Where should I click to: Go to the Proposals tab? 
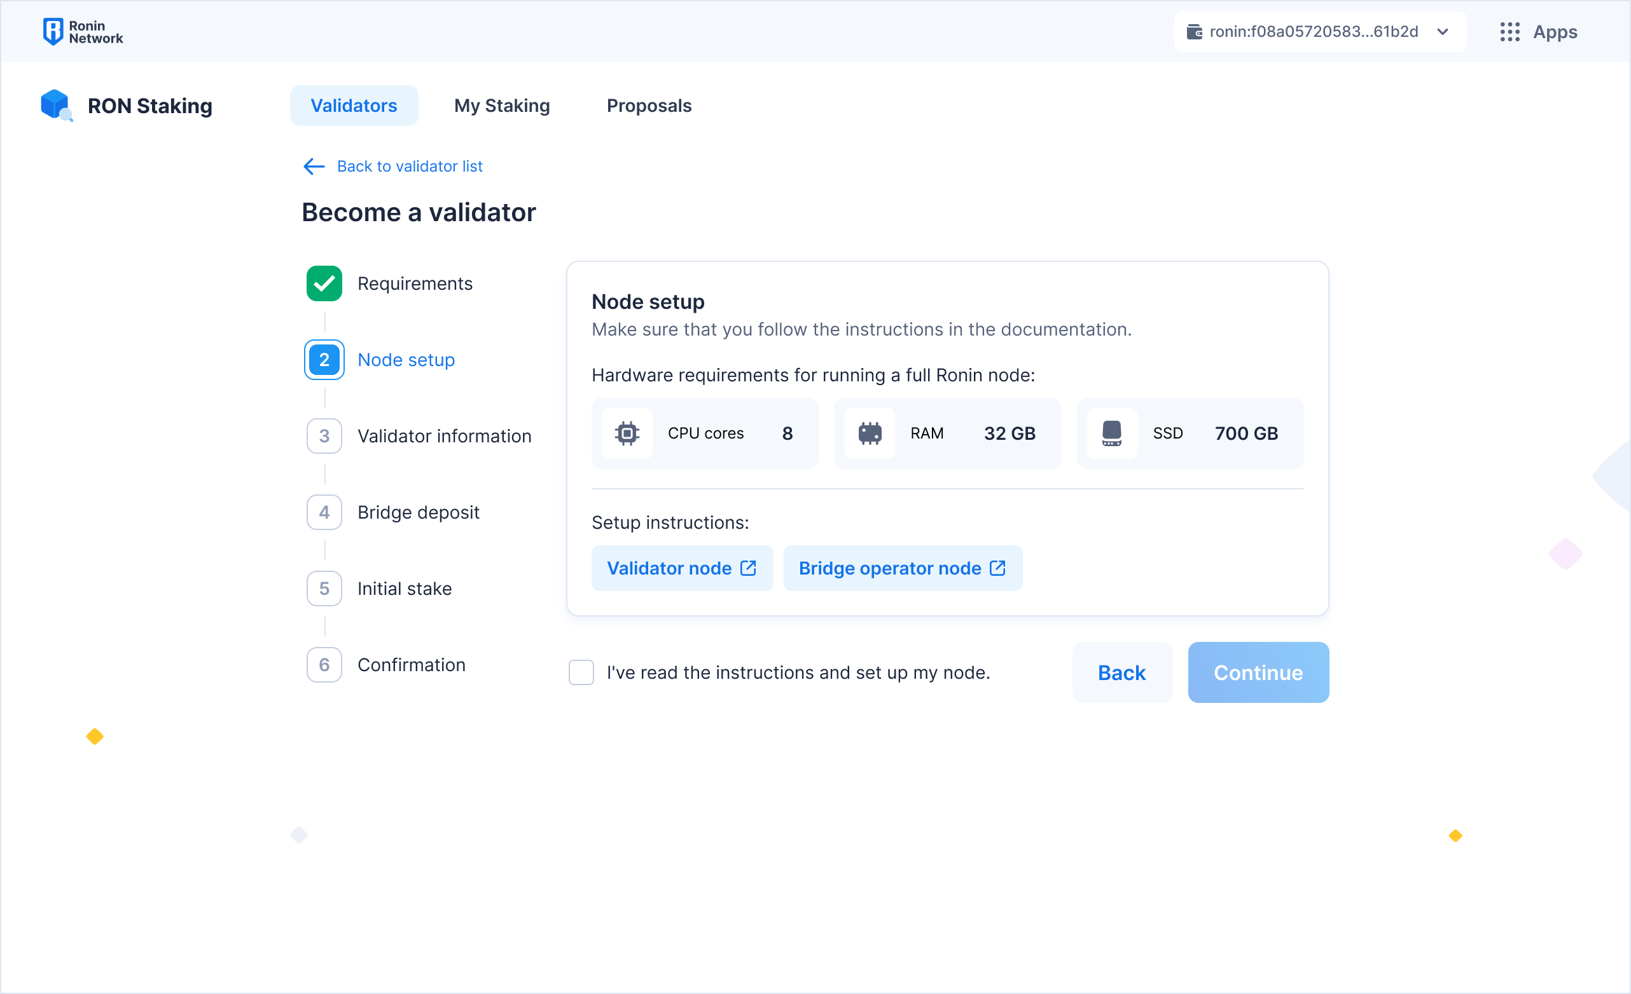tap(649, 106)
